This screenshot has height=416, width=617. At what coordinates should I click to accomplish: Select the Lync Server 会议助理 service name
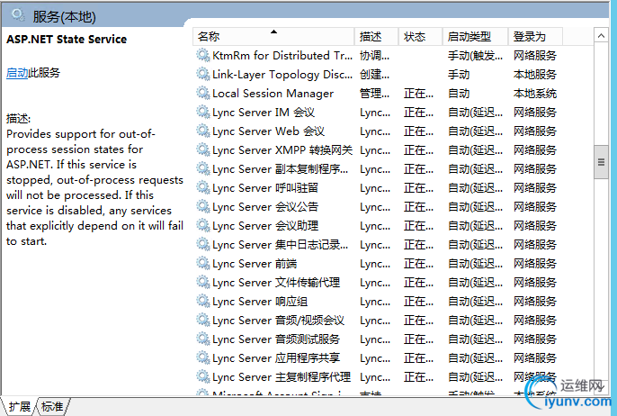[265, 226]
